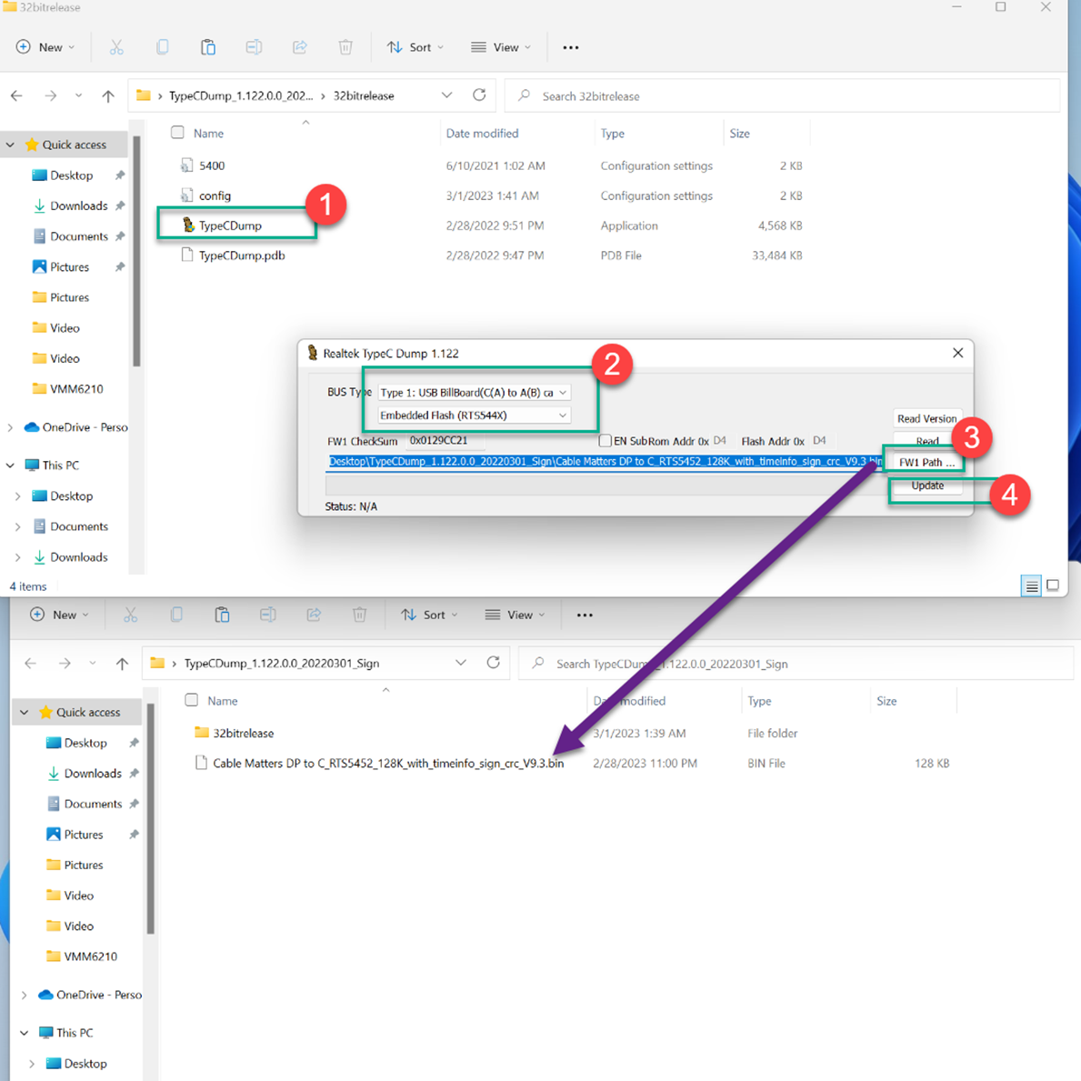Select the 5400 configuration file icon

(186, 165)
